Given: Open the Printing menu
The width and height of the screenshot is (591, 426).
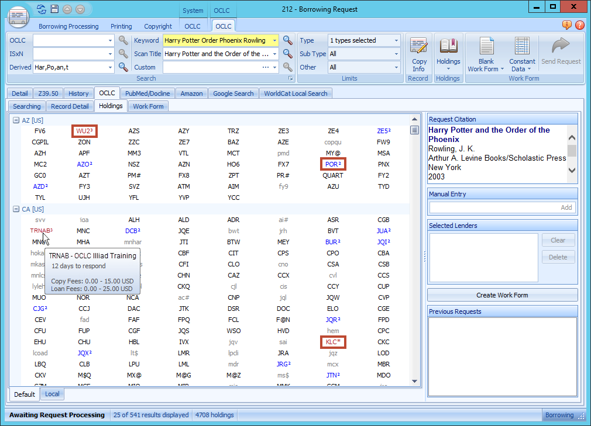Looking at the screenshot, I should [x=121, y=26].
